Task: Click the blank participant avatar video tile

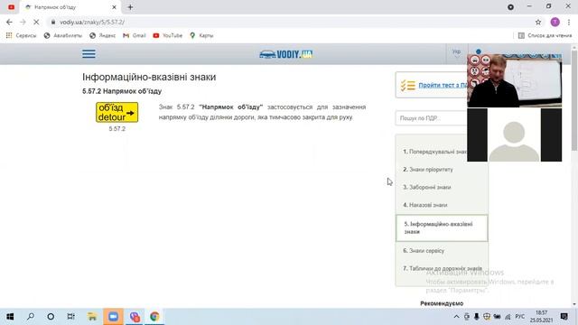Action: (x=514, y=135)
